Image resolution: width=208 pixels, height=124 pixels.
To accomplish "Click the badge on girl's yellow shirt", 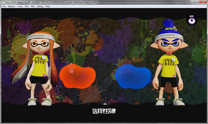I will click(44, 58).
